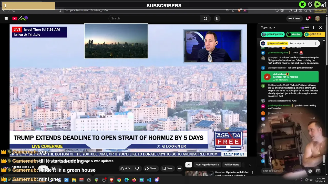
Task: Open YouTube notifications bell
Action: tap(308, 18)
